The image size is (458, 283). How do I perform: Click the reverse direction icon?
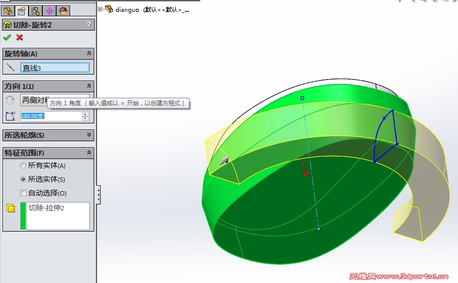point(10,100)
